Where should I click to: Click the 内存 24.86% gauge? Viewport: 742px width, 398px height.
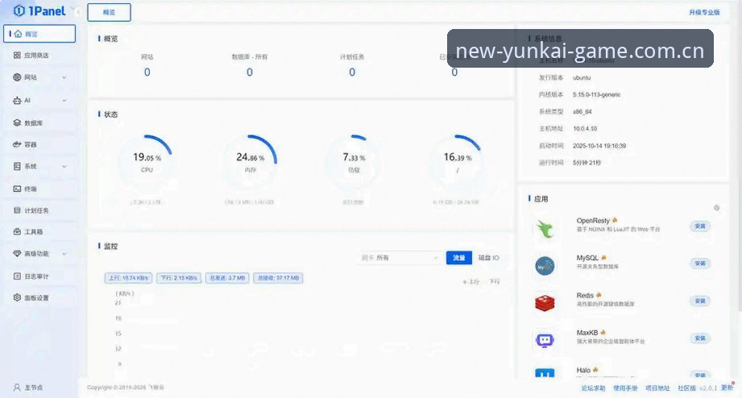[x=251, y=162]
